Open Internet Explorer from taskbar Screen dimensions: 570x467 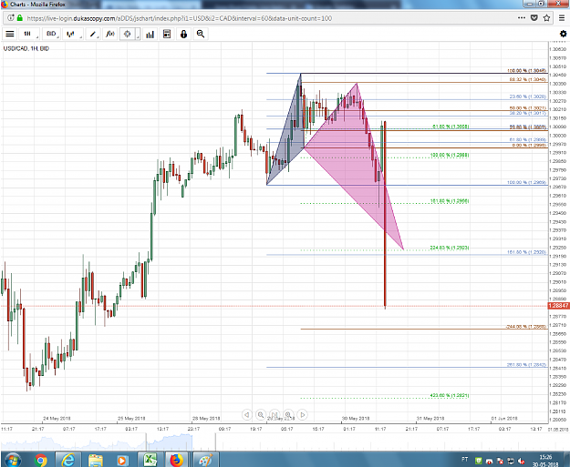pyautogui.click(x=68, y=460)
